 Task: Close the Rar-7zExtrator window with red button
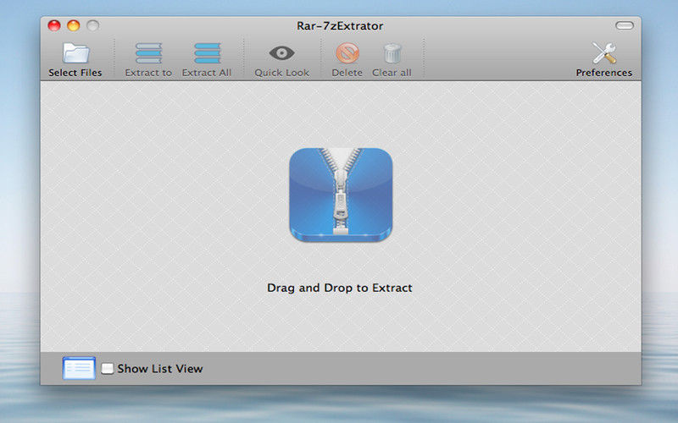54,25
